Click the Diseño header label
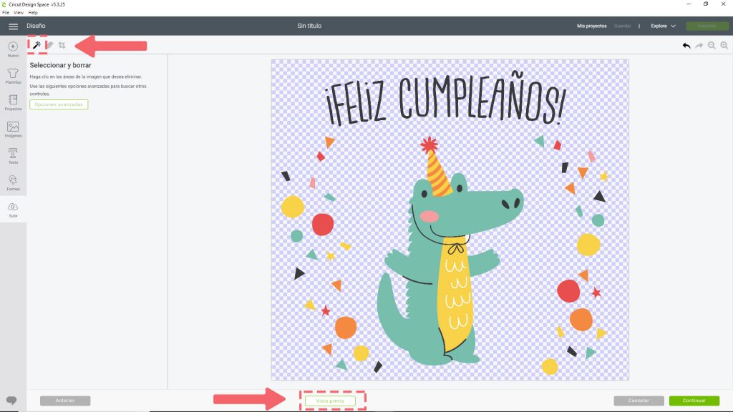 (36, 26)
